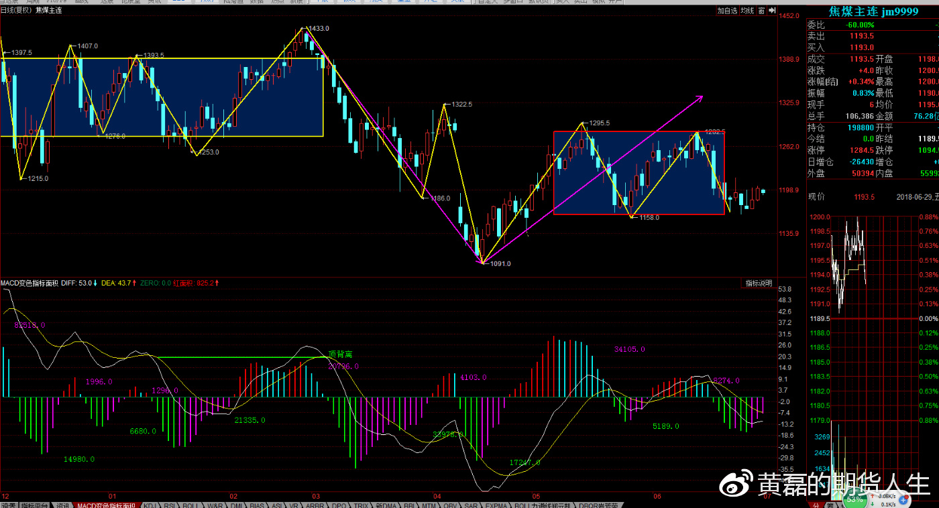
Task: Click the 1091.0 price low label
Action: point(500,263)
